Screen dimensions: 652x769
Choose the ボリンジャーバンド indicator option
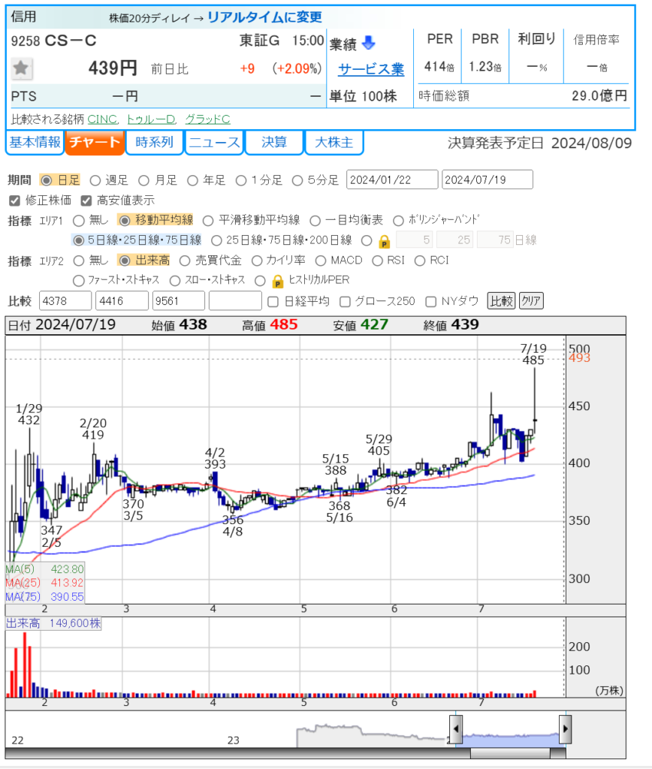(398, 221)
